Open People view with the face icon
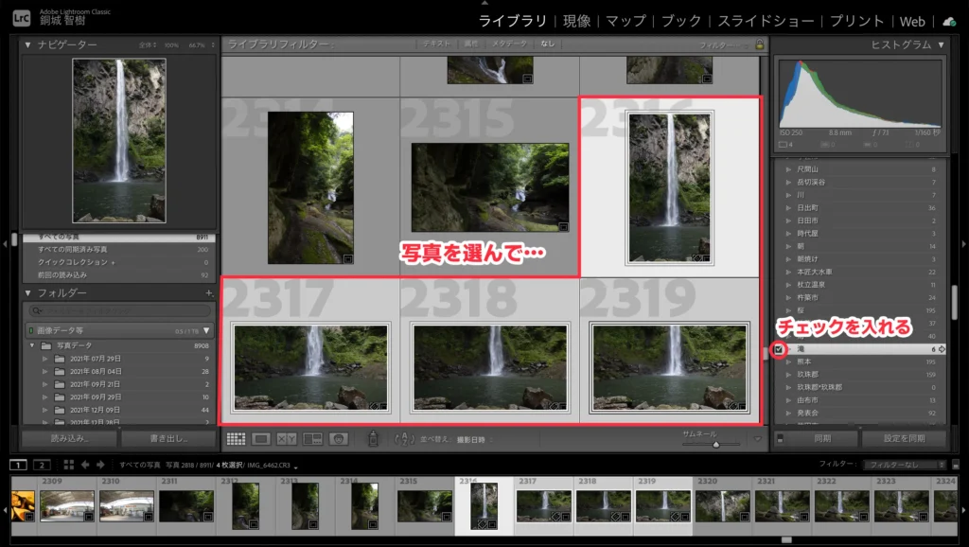This screenshot has height=547, width=969. [339, 438]
